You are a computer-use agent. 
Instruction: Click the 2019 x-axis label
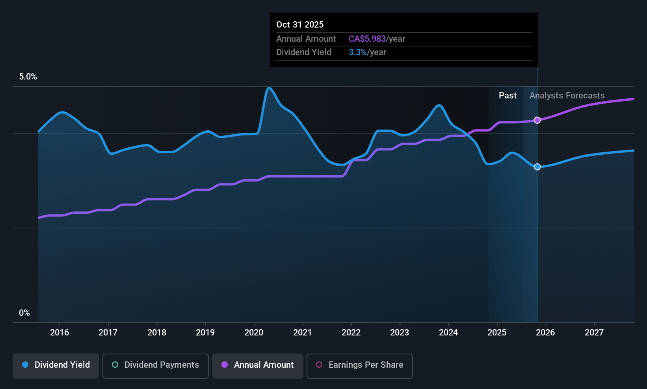pos(205,333)
